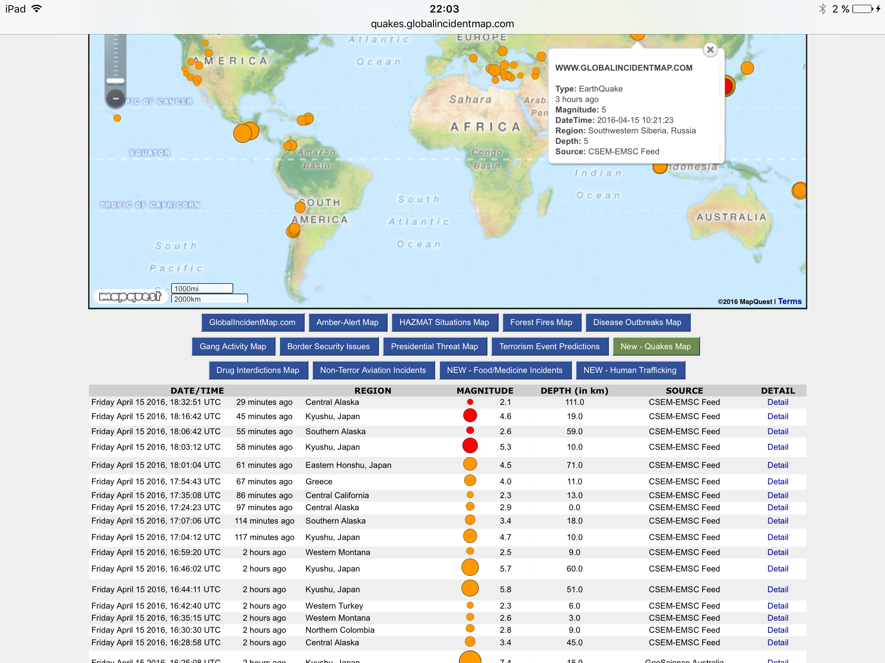Open the Gang Activity Map
885x663 pixels.
233,346
